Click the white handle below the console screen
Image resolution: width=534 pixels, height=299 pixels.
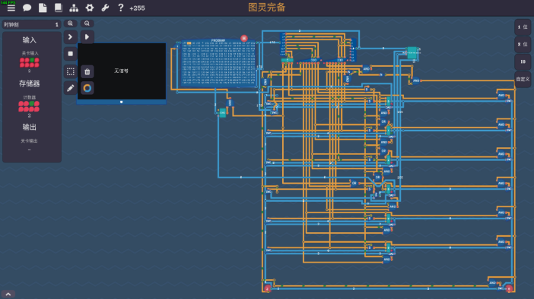121,102
